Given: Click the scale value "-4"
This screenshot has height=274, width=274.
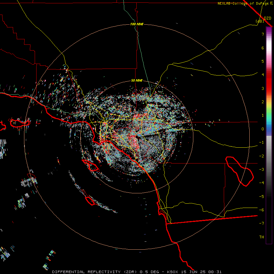Looking at the screenshot, I should 262,183.
